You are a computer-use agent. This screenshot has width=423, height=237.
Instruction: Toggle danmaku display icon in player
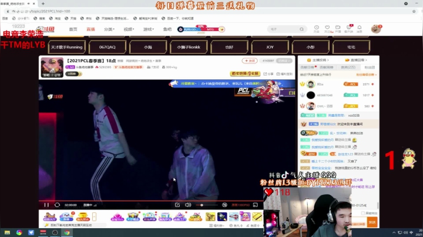(224, 205)
